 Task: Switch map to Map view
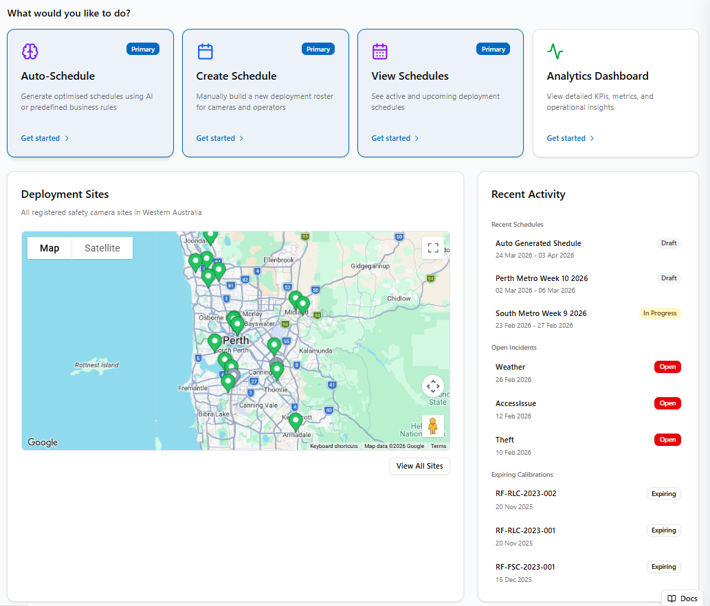(x=49, y=248)
